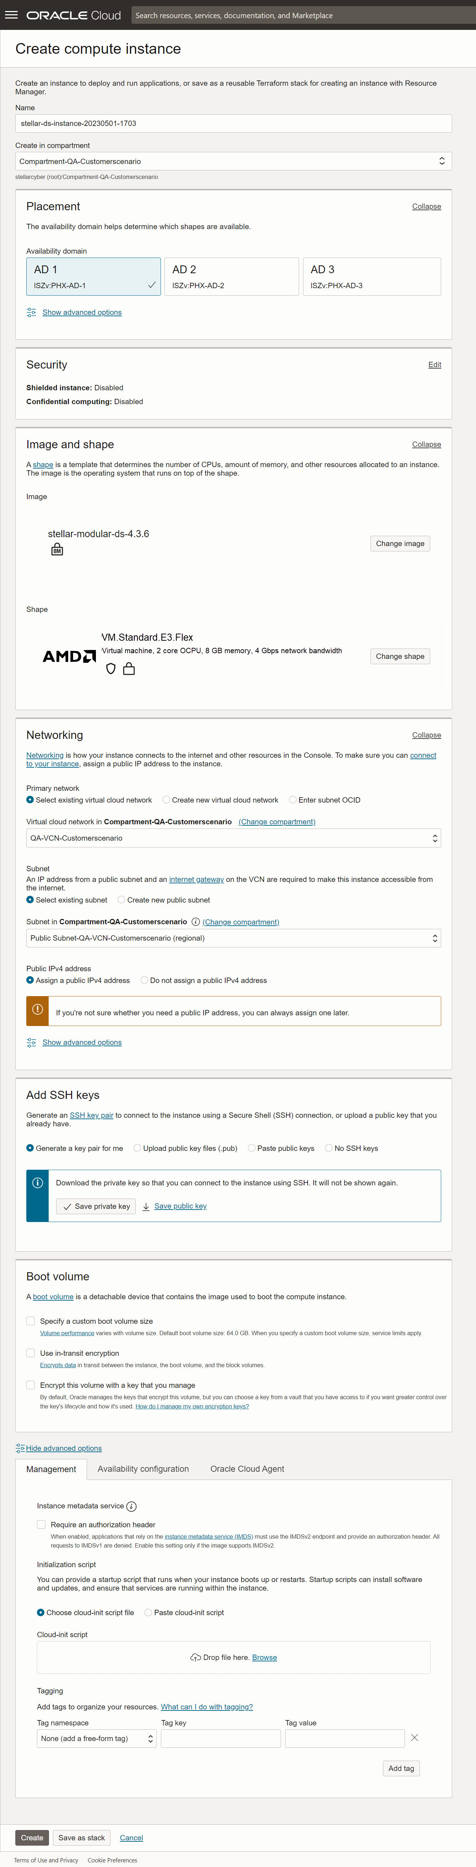Expand the Tag namespace dropdown
Image resolution: width=476 pixels, height=1867 pixels.
[x=97, y=1738]
